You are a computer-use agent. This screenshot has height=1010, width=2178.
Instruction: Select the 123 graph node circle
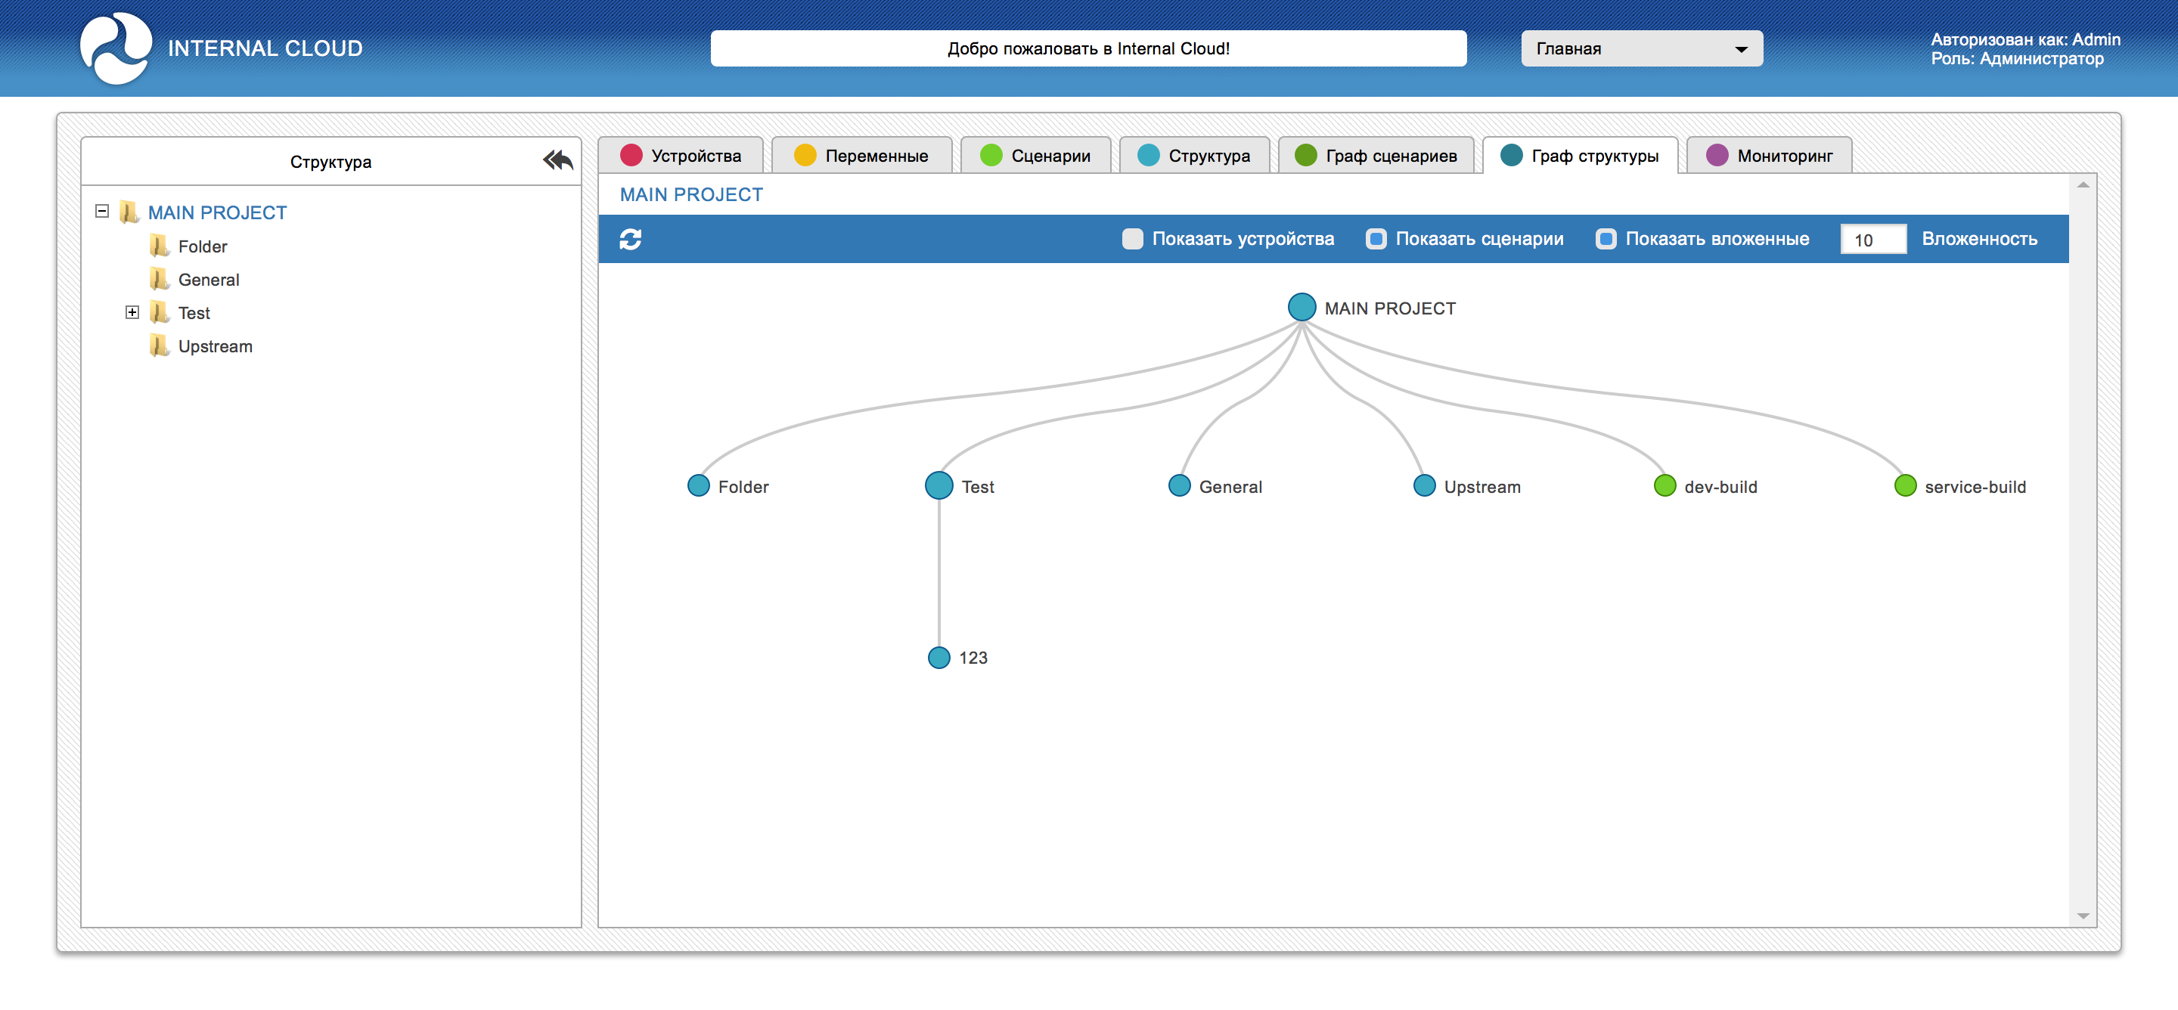[939, 658]
